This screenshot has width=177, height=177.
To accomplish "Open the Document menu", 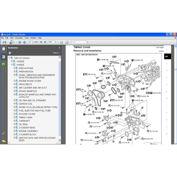I will point(19,38).
